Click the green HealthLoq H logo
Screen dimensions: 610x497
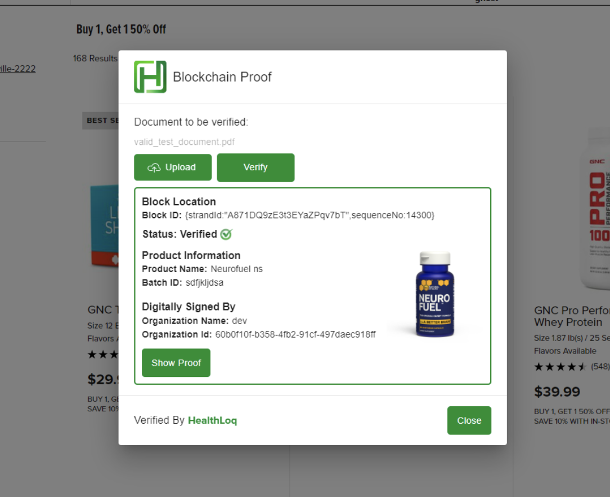pyautogui.click(x=150, y=77)
